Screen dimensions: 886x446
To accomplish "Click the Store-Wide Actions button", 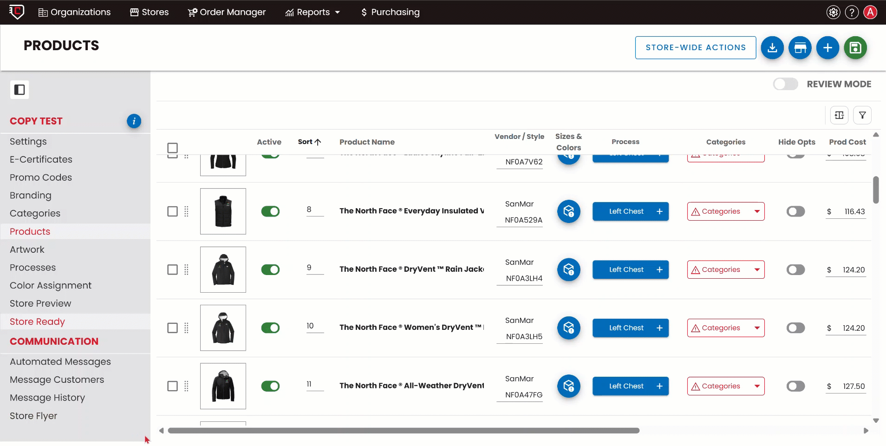I will tap(695, 48).
